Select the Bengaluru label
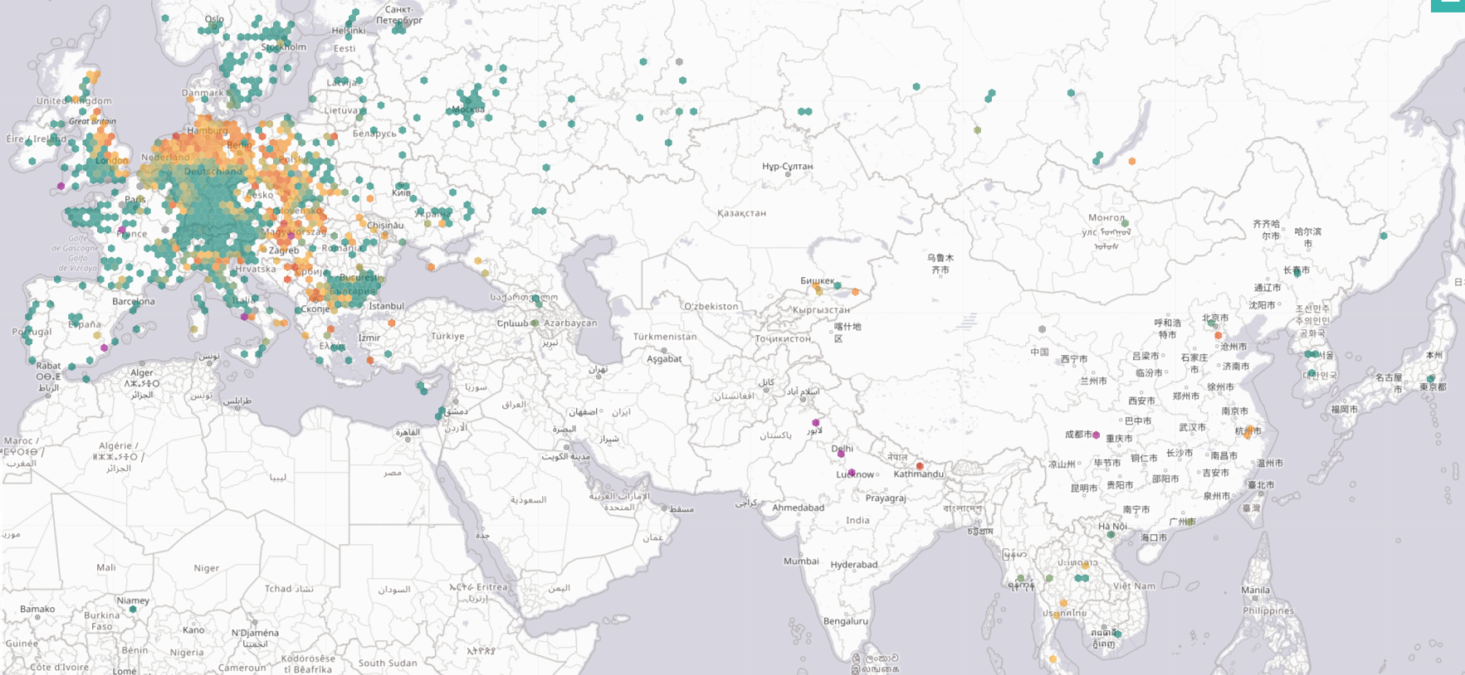This screenshot has height=675, width=1465. [846, 621]
